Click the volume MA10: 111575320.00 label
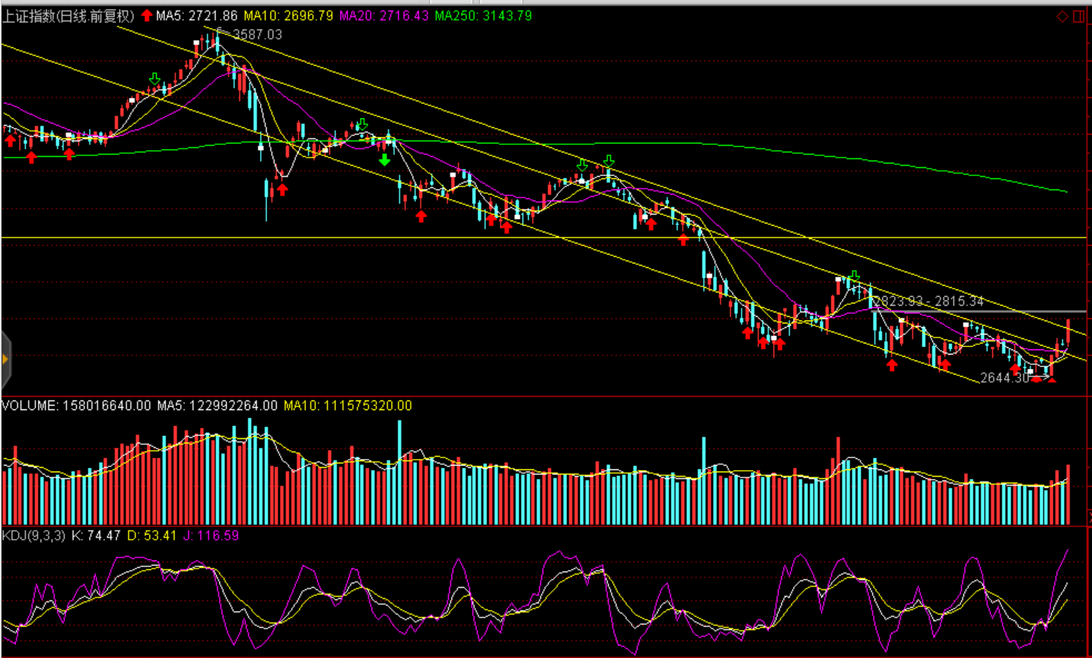 348,406
